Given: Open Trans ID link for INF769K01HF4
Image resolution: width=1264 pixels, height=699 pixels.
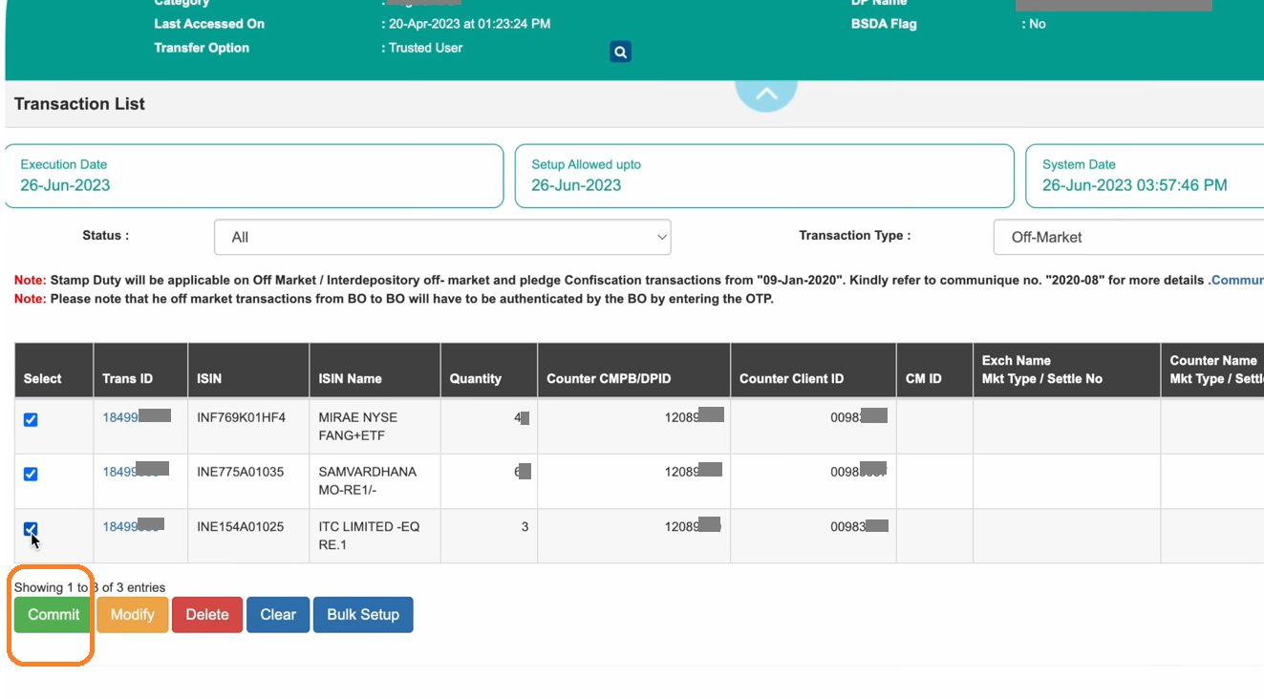Looking at the screenshot, I should pos(120,417).
